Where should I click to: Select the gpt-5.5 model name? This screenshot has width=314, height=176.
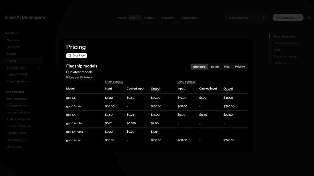[71, 98]
